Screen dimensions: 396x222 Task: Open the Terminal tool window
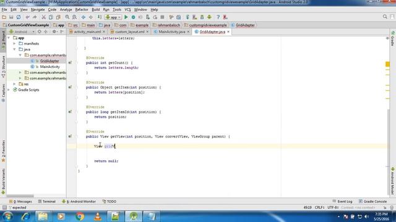(47, 202)
